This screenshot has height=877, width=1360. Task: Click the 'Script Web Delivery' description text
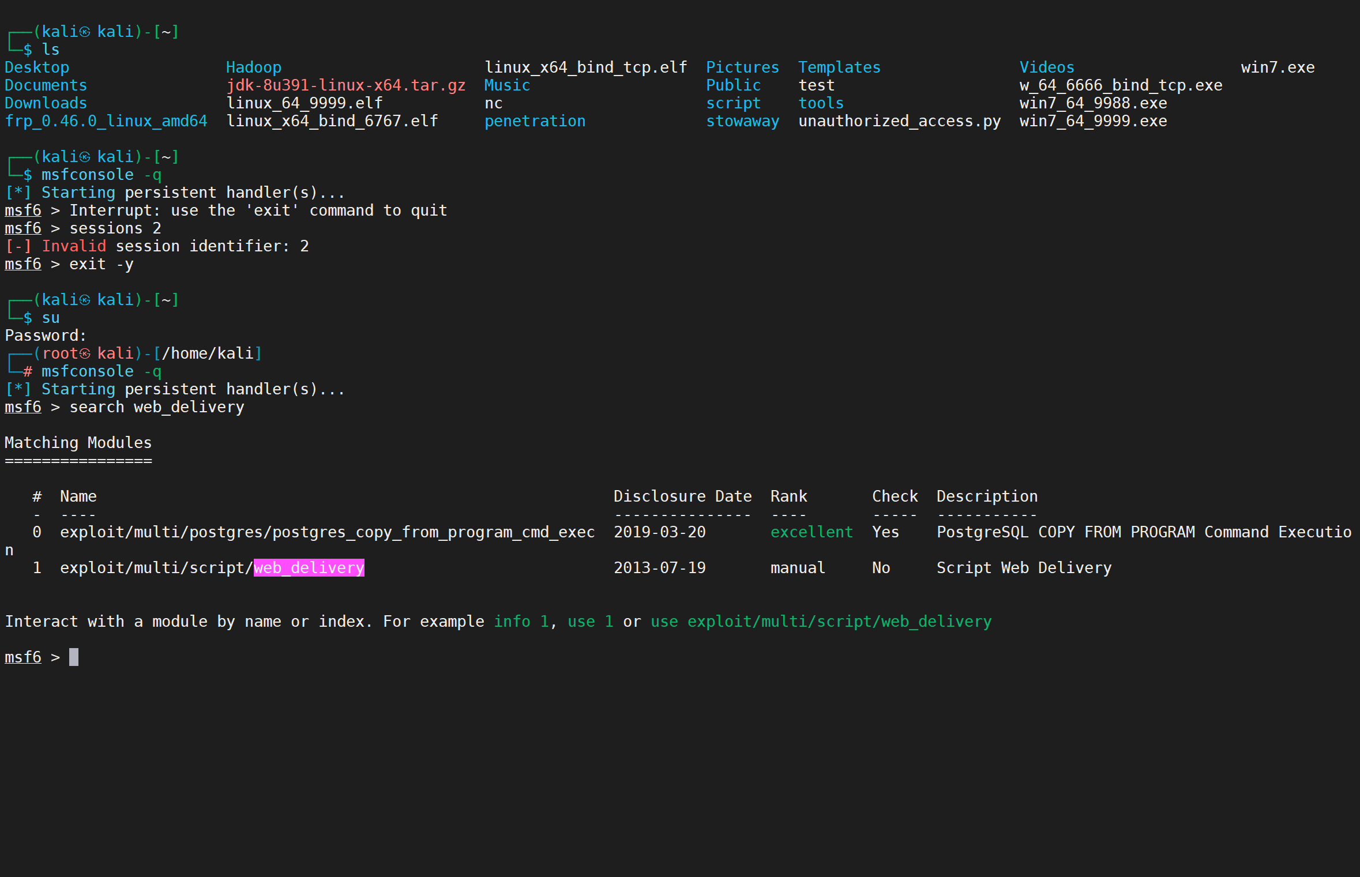1024,568
